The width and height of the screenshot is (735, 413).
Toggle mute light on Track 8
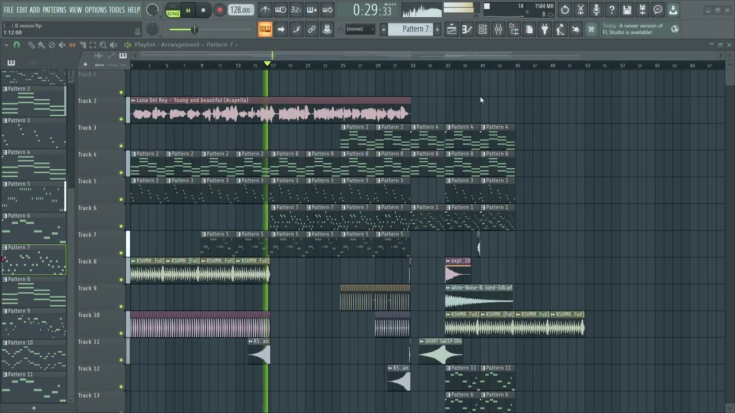tap(121, 279)
